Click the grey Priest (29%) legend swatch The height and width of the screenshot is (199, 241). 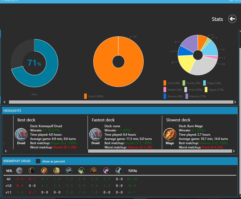[x=186, y=90]
